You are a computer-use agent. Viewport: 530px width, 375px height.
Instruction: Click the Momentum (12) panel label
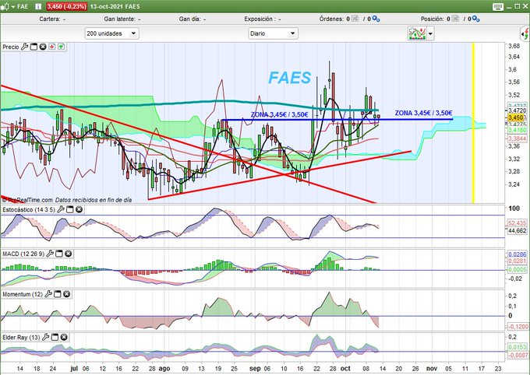(x=23, y=294)
